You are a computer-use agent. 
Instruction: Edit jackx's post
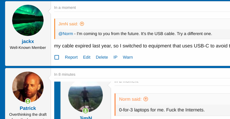click(87, 57)
